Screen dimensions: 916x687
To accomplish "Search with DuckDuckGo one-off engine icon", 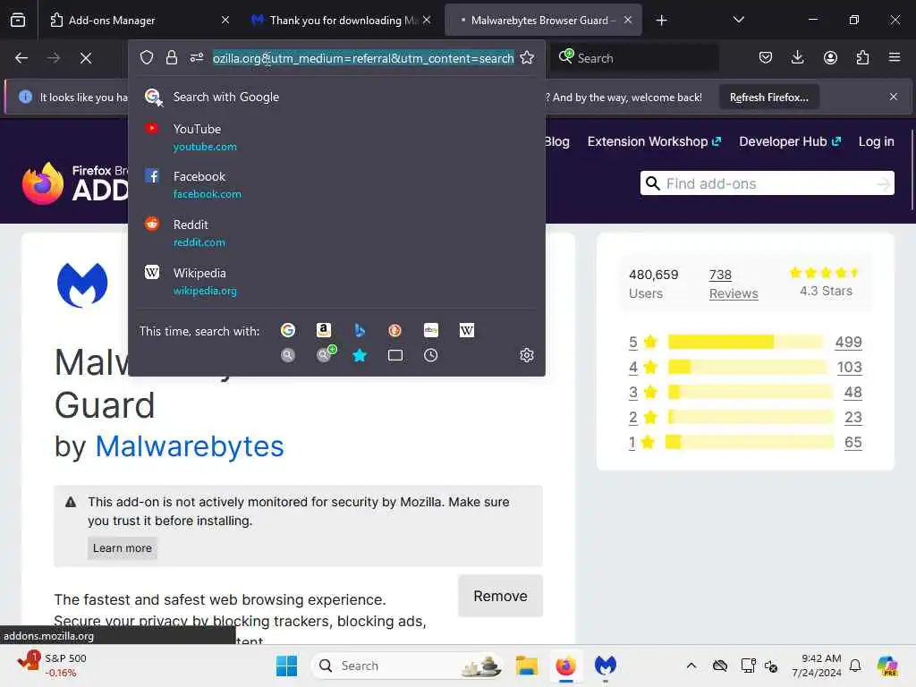I will (394, 330).
